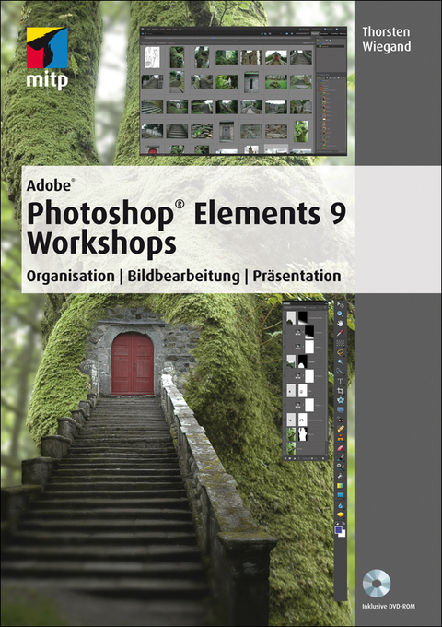This screenshot has height=627, width=442.
Task: Select the Straighten tool
Action: pos(340,410)
